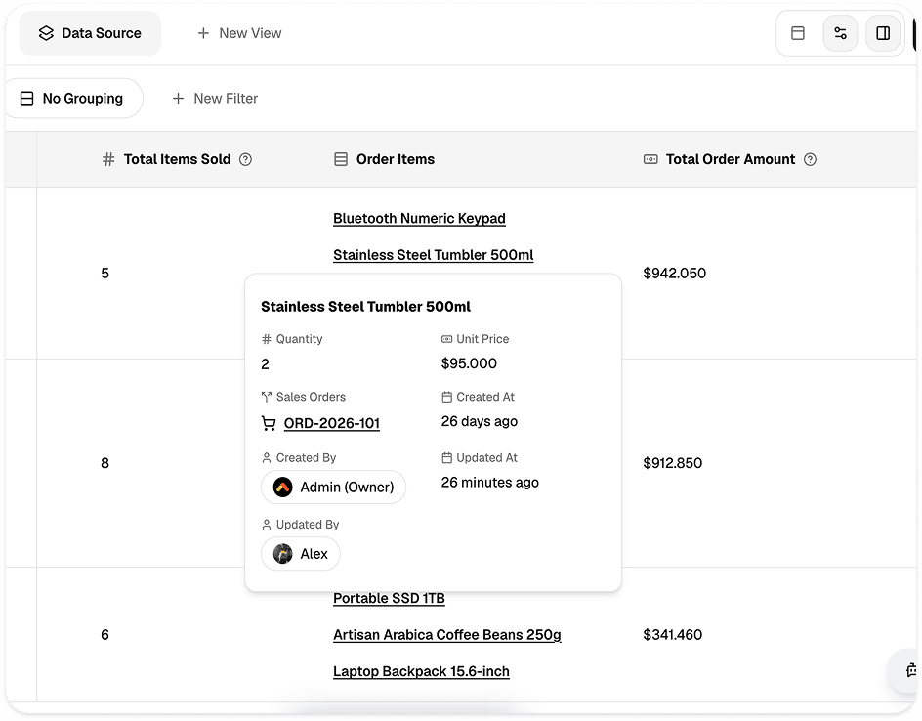Click the Order Items column list icon
Viewport: 922px width, 721px height.
pos(341,159)
